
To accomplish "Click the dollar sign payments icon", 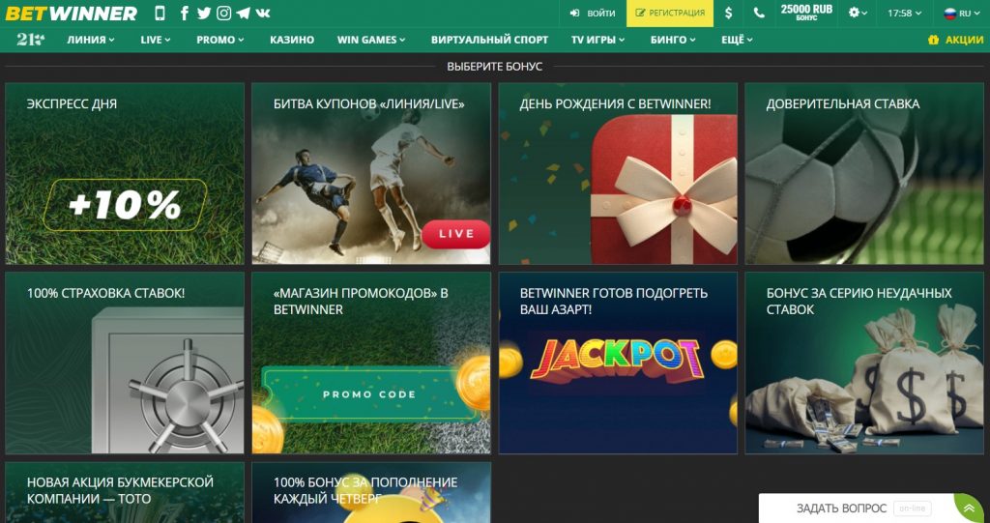I will pyautogui.click(x=729, y=14).
